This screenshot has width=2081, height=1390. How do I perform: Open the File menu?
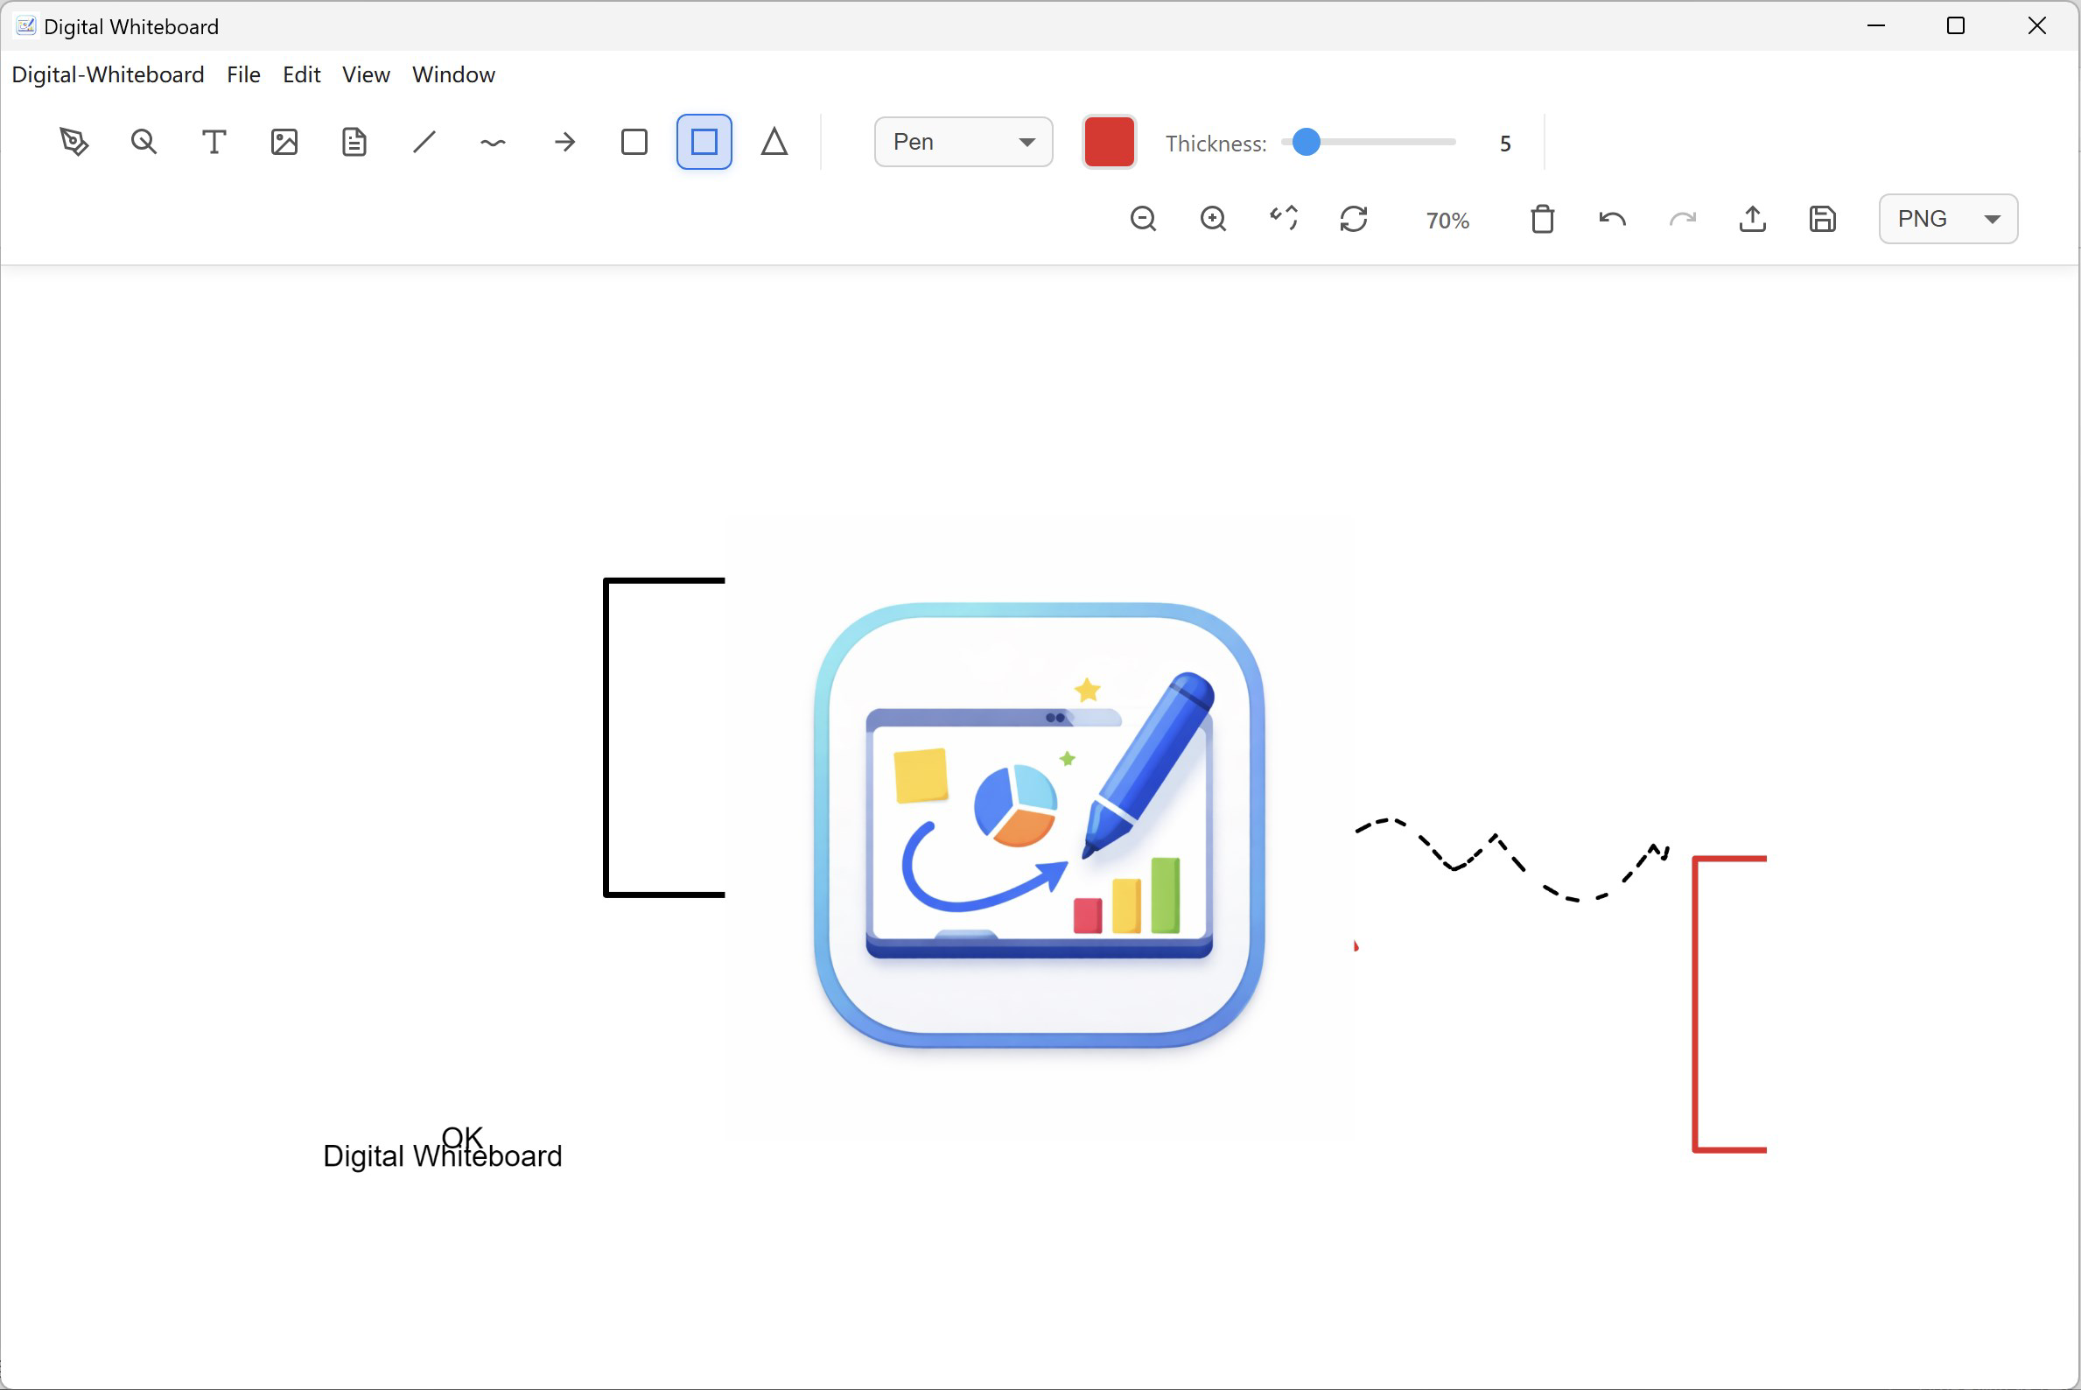coord(243,74)
